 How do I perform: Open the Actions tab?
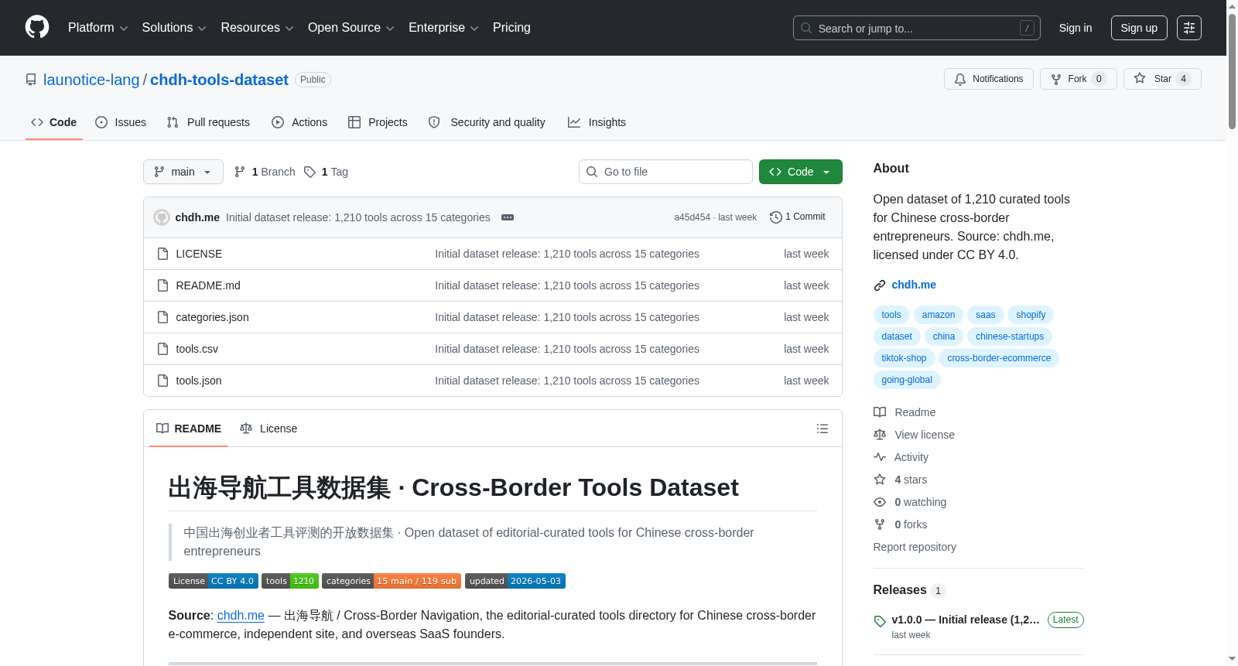click(299, 122)
